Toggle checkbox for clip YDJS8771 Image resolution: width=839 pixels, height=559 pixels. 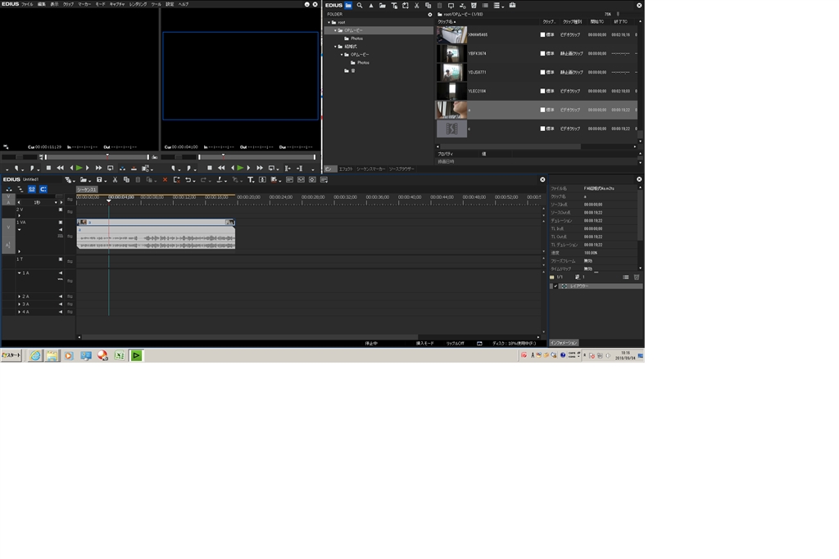pos(542,72)
